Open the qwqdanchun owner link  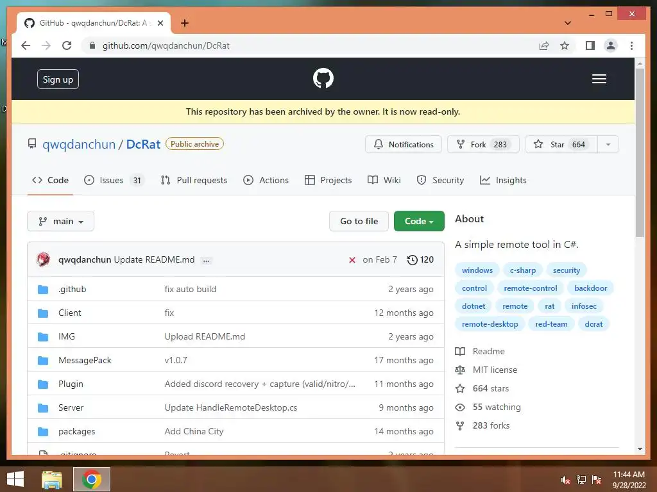coord(79,144)
